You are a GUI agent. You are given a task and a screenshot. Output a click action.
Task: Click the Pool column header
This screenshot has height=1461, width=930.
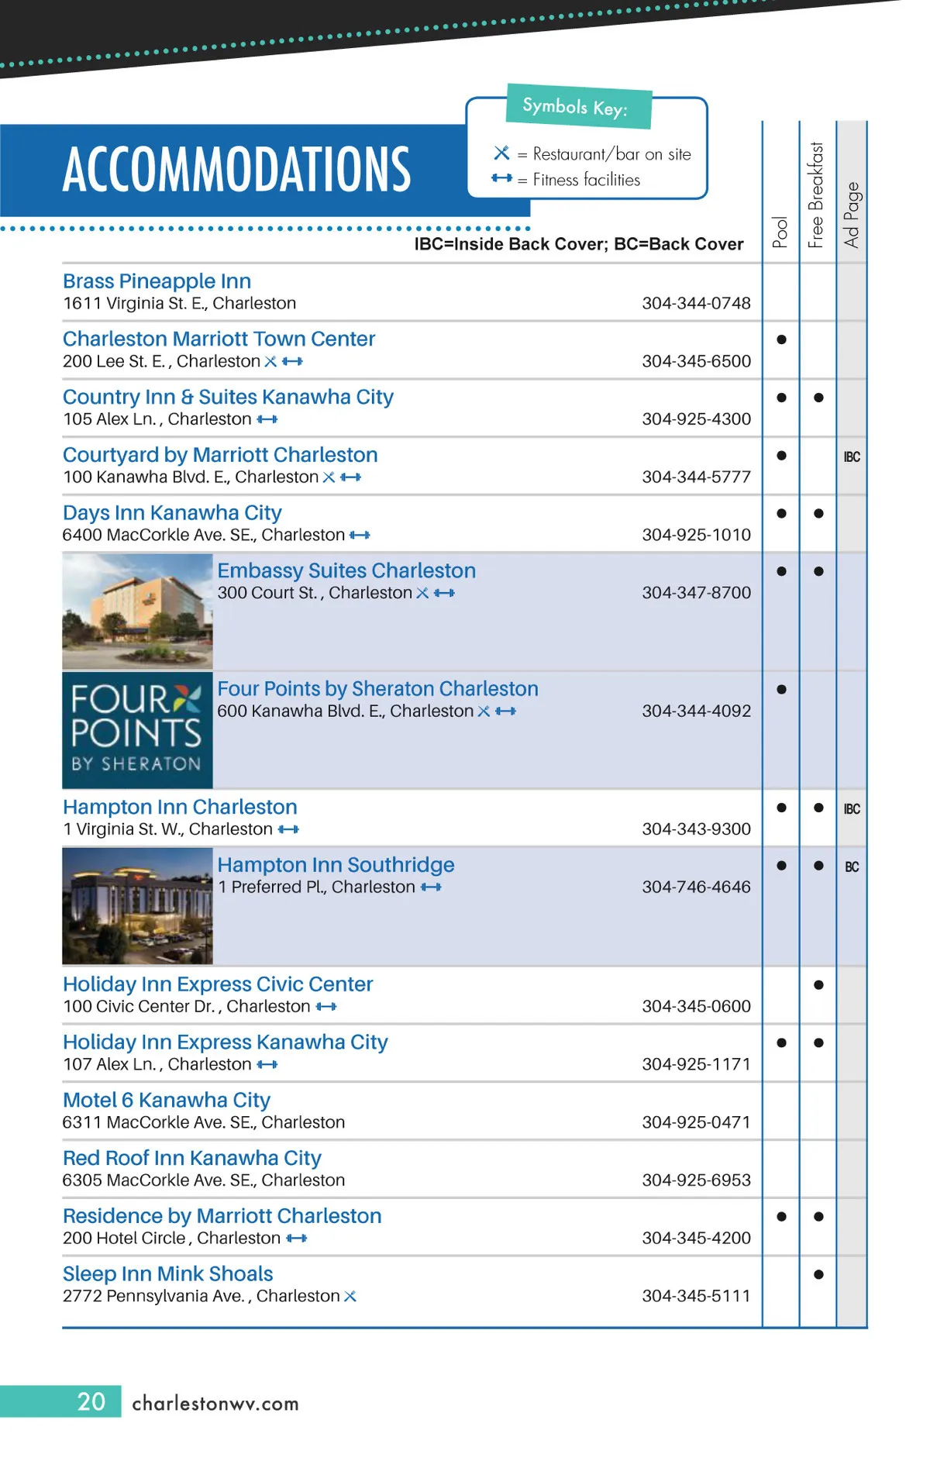click(x=780, y=232)
